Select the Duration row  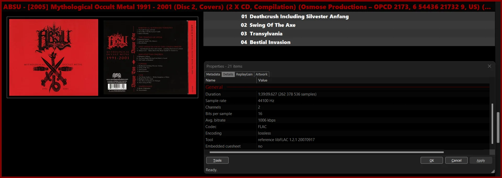tap(347, 94)
